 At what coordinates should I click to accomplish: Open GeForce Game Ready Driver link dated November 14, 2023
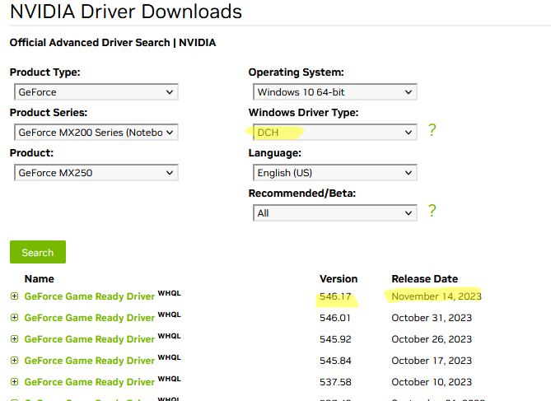click(x=89, y=296)
